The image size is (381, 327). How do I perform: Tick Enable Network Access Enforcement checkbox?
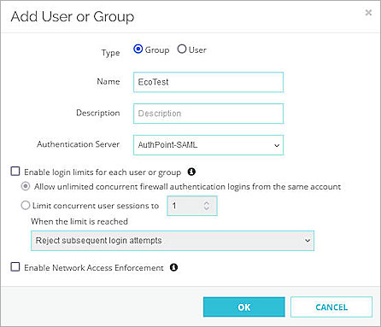click(15, 267)
